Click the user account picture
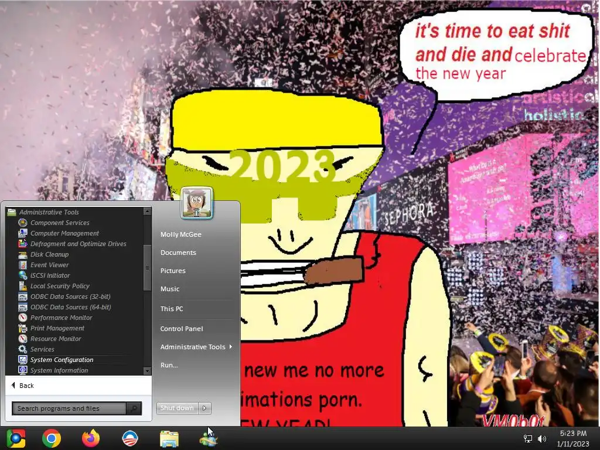The image size is (600, 450). (197, 203)
